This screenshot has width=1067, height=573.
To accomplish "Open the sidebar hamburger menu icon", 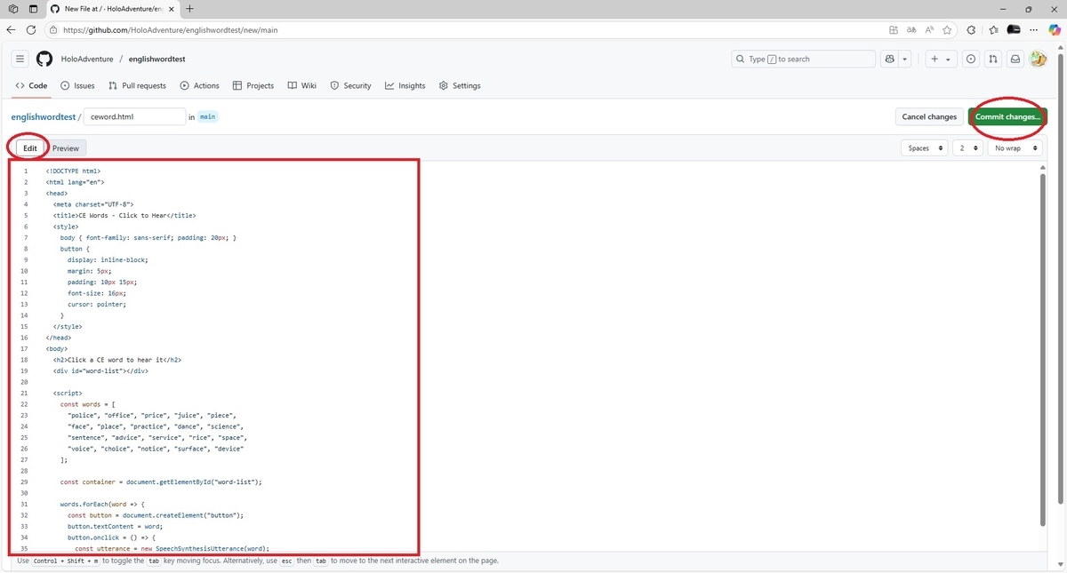I will click(20, 59).
